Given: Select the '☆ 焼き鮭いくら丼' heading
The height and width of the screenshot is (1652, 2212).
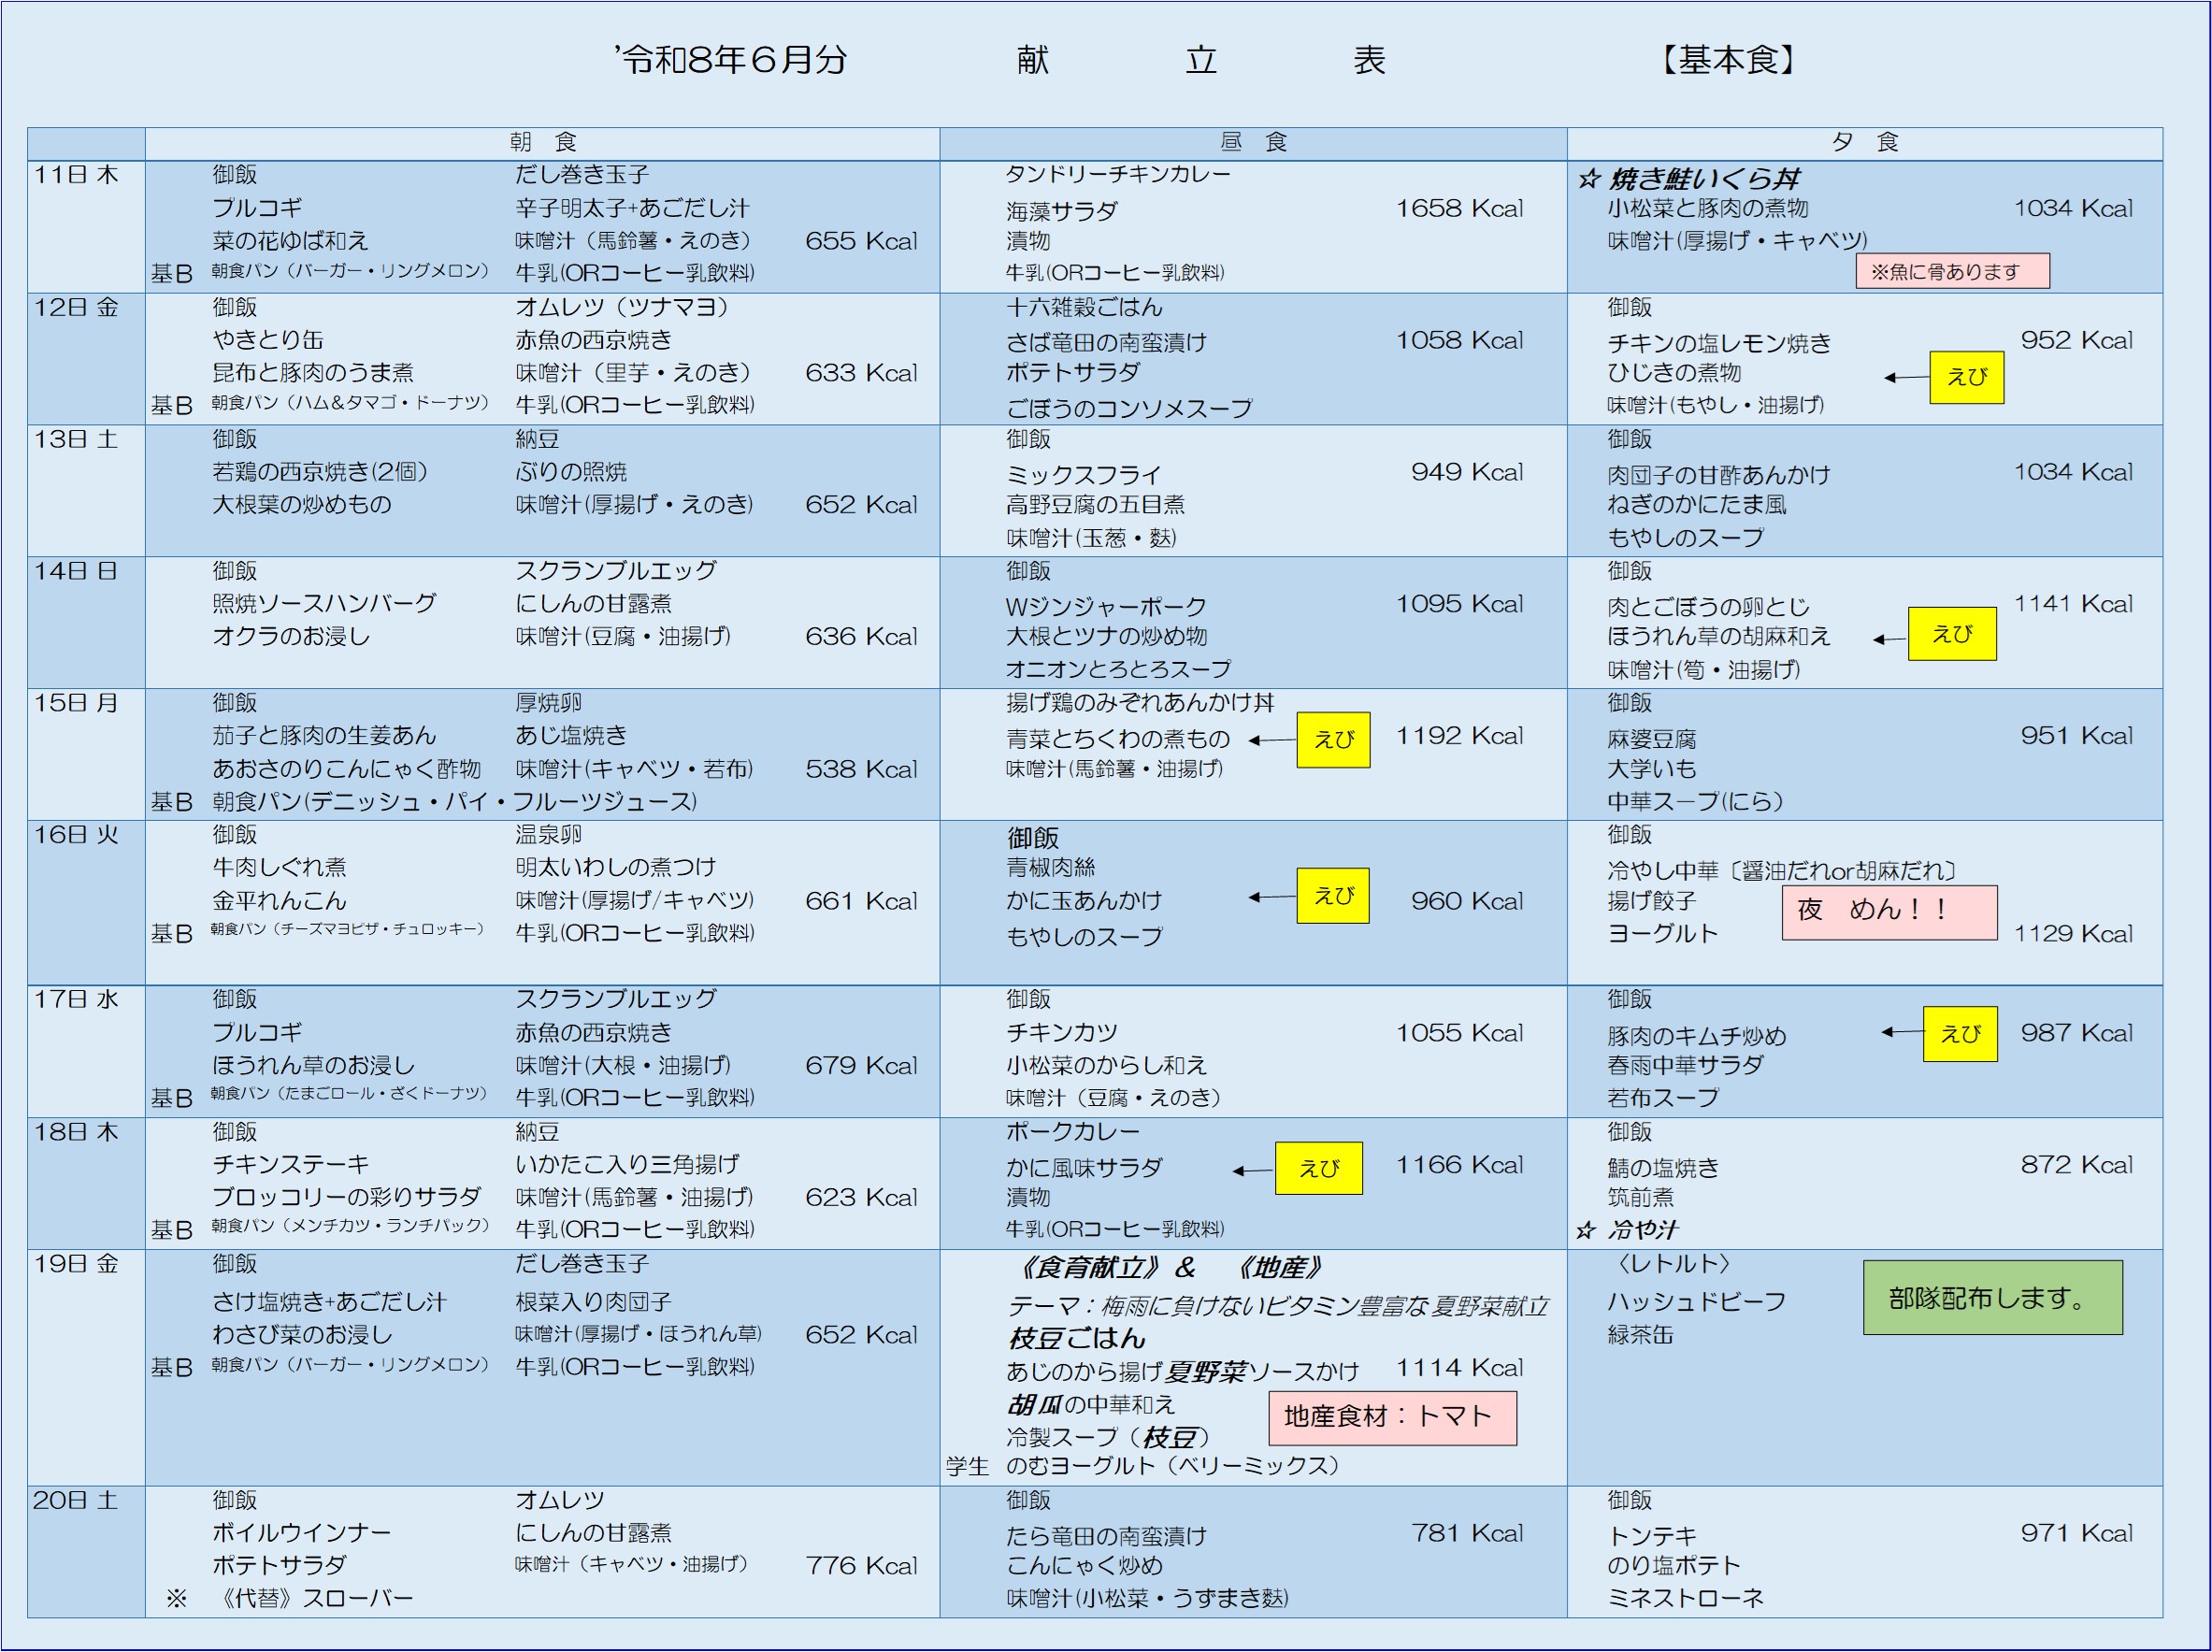Looking at the screenshot, I should click(1687, 179).
